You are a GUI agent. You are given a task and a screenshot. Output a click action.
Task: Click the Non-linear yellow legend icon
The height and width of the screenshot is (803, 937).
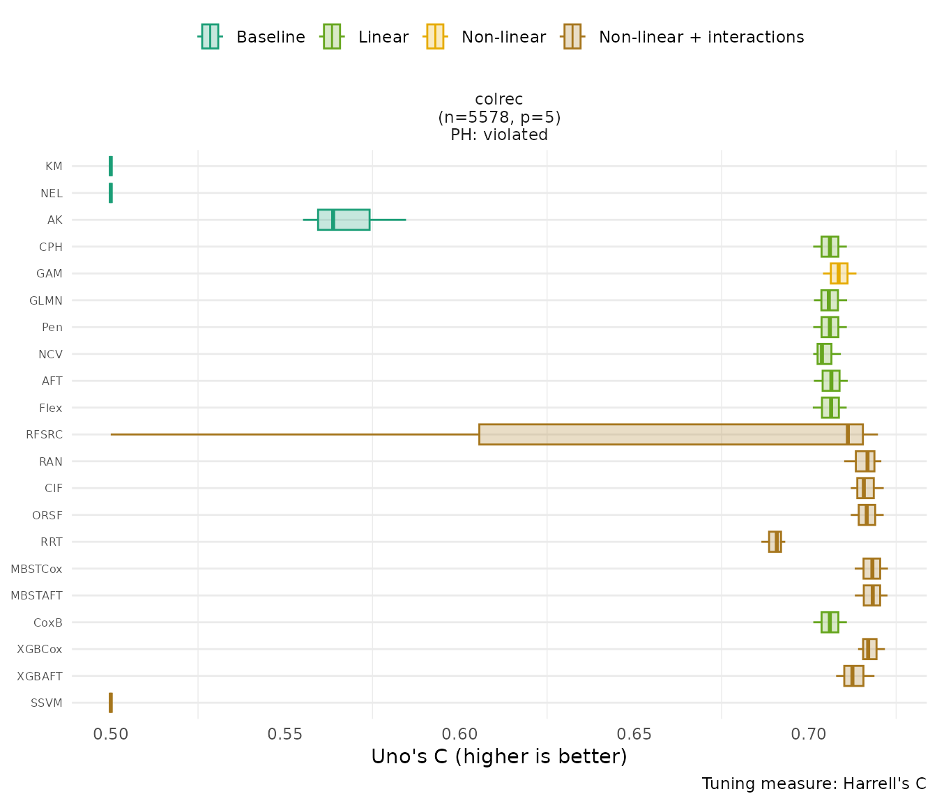pos(435,37)
